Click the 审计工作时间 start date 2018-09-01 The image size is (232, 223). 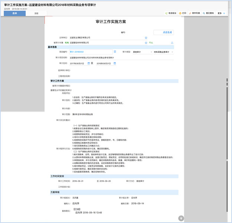pos(78,181)
